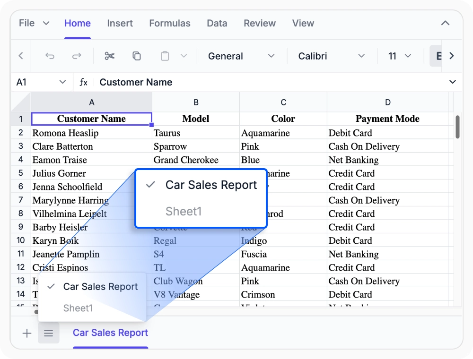
Task: Click the Payment Mode header cell
Action: point(388,119)
